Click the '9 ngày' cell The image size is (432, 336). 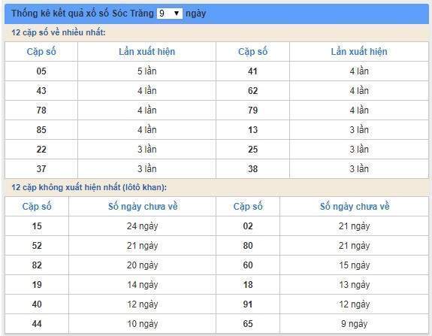click(355, 323)
